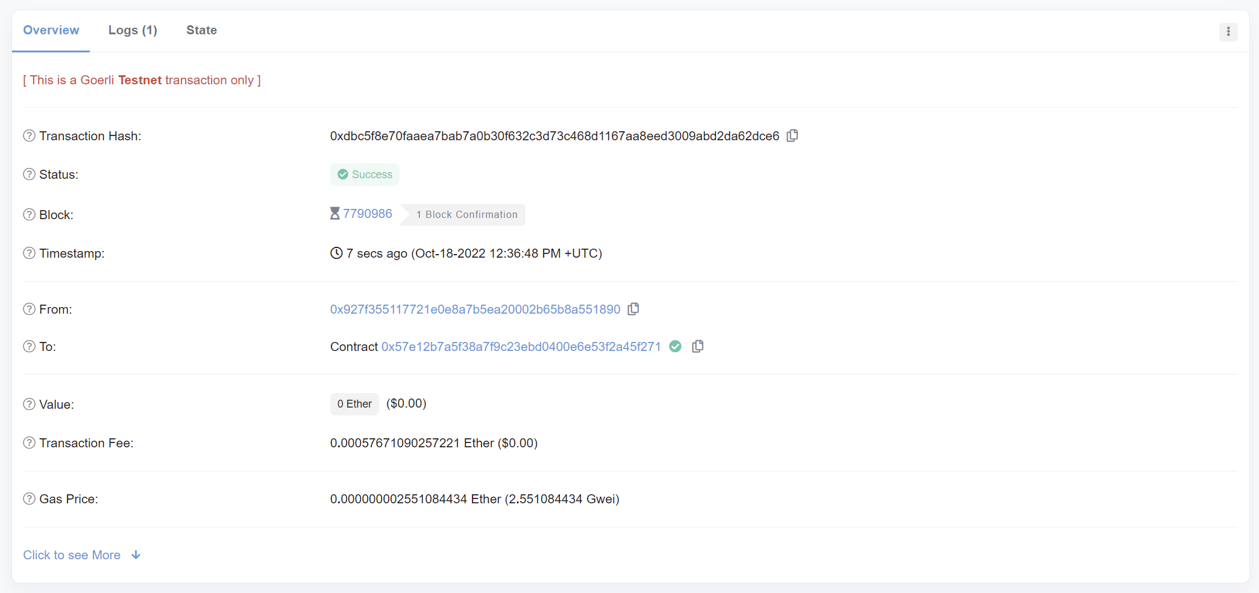
Task: Click the help icon beside Transaction Fee
Action: pos(29,443)
